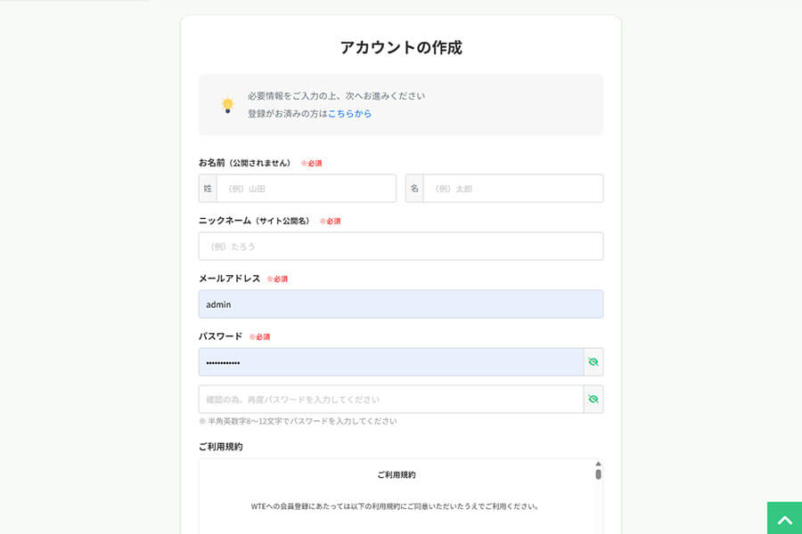Screen dimensions: 802x534
Task: Click the アカウントの作成 page title
Action: coord(400,48)
